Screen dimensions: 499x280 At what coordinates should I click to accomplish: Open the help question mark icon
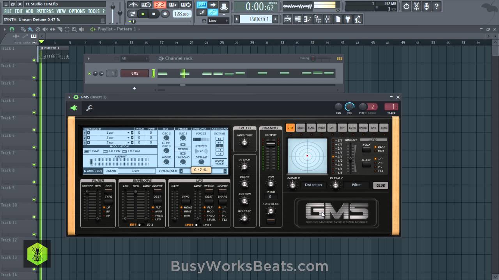(x=437, y=6)
